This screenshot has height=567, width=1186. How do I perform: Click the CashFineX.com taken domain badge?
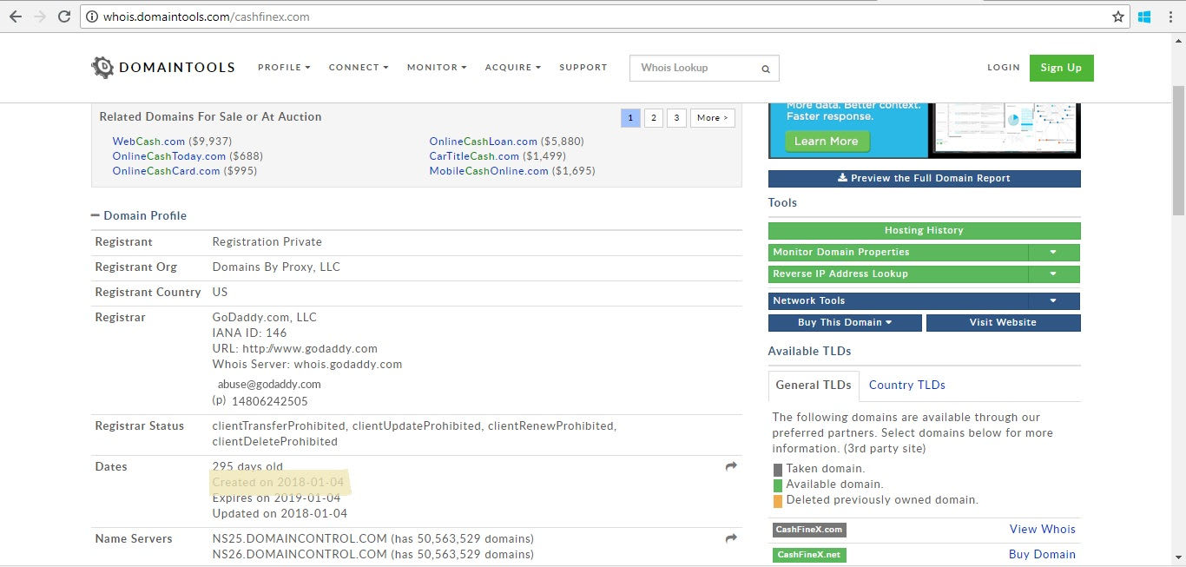click(x=809, y=530)
